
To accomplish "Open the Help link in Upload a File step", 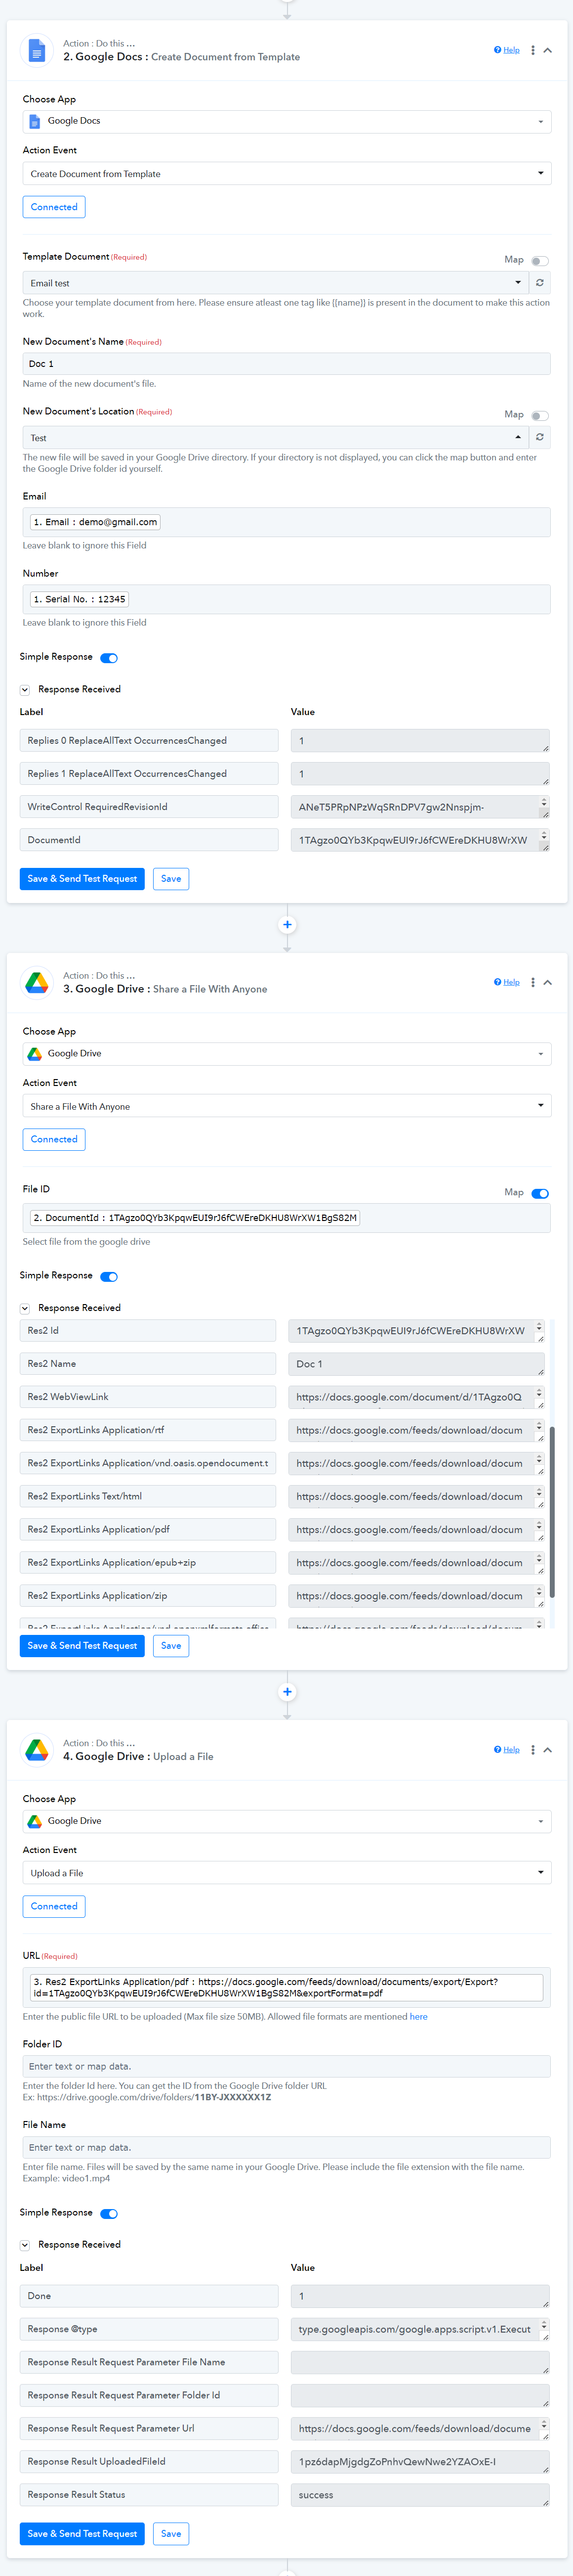I will 507,1749.
